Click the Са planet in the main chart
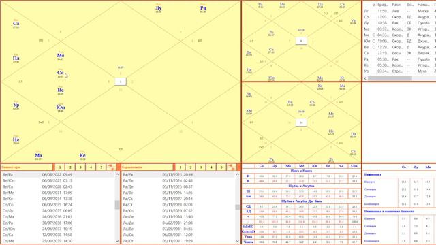The height and width of the screenshot is (245, 436). coord(16,24)
